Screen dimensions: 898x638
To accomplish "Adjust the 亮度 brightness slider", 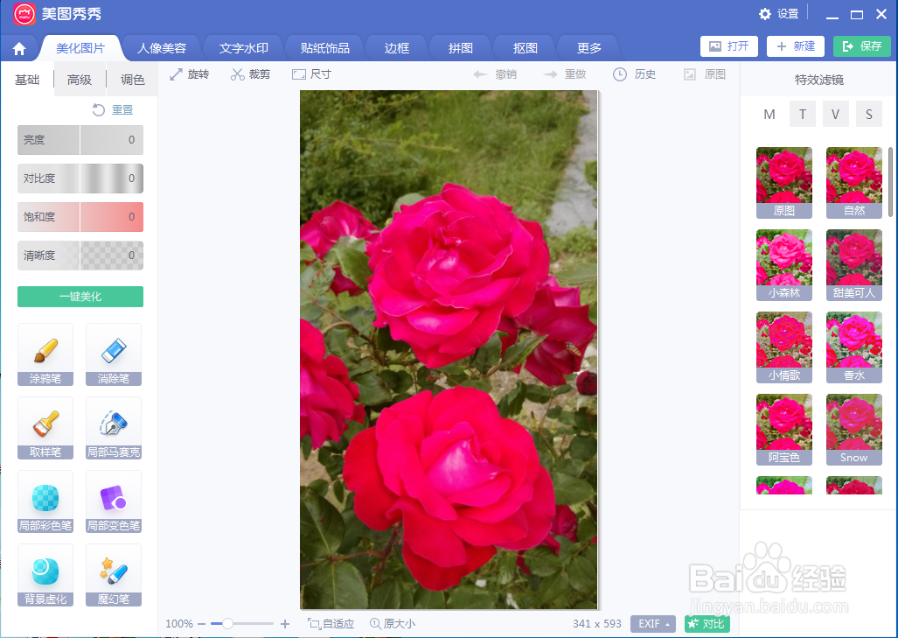I will (80, 140).
